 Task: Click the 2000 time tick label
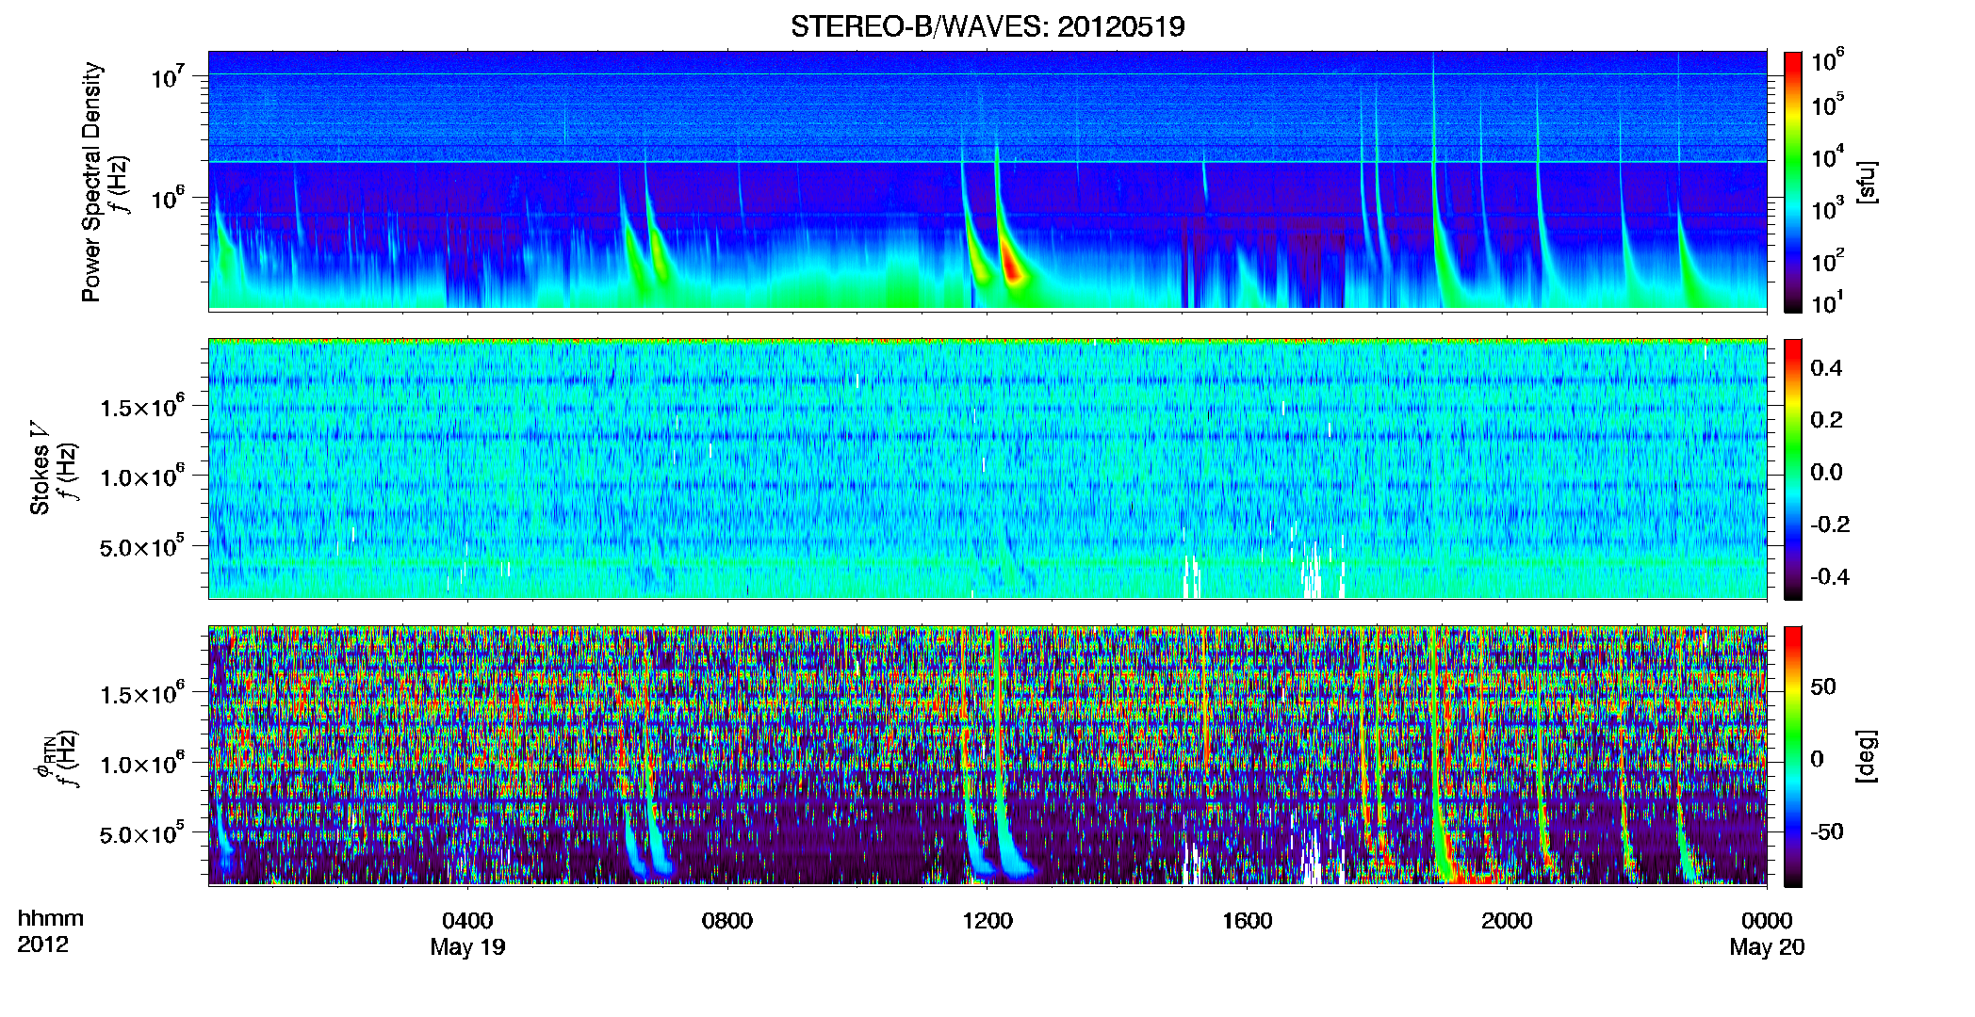coord(1507,921)
